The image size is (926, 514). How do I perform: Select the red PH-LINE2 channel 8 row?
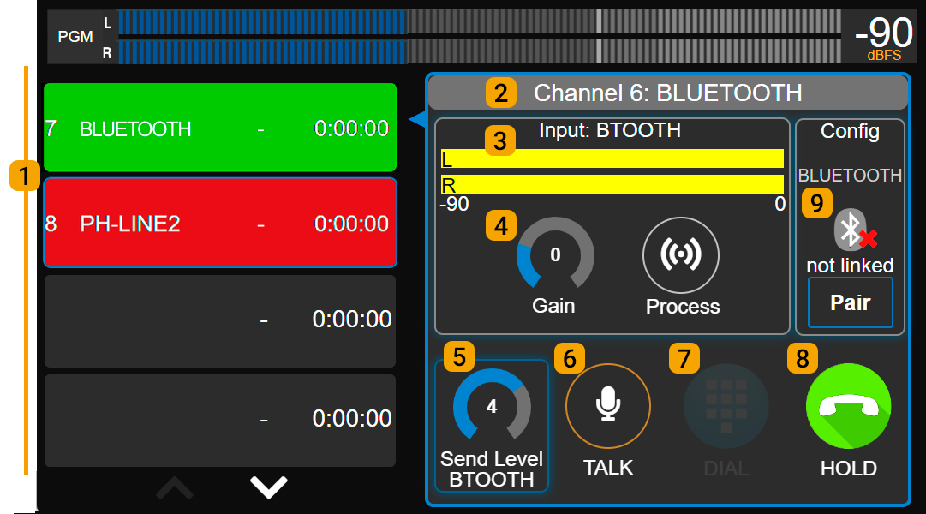coord(220,223)
